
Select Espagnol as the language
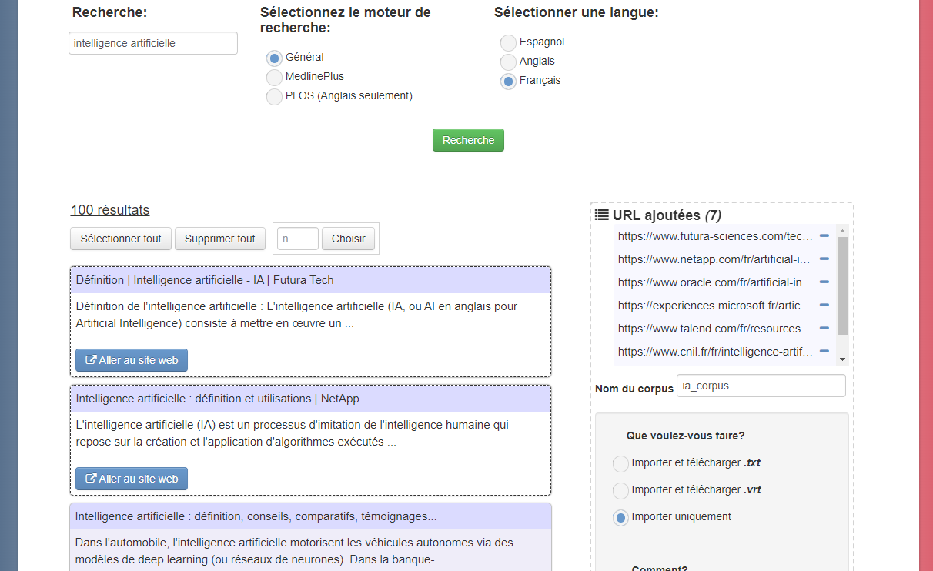coord(508,43)
